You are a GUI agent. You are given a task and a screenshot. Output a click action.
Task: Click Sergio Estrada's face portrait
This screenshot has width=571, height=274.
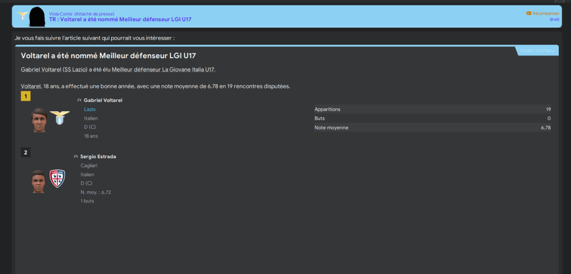tap(39, 181)
